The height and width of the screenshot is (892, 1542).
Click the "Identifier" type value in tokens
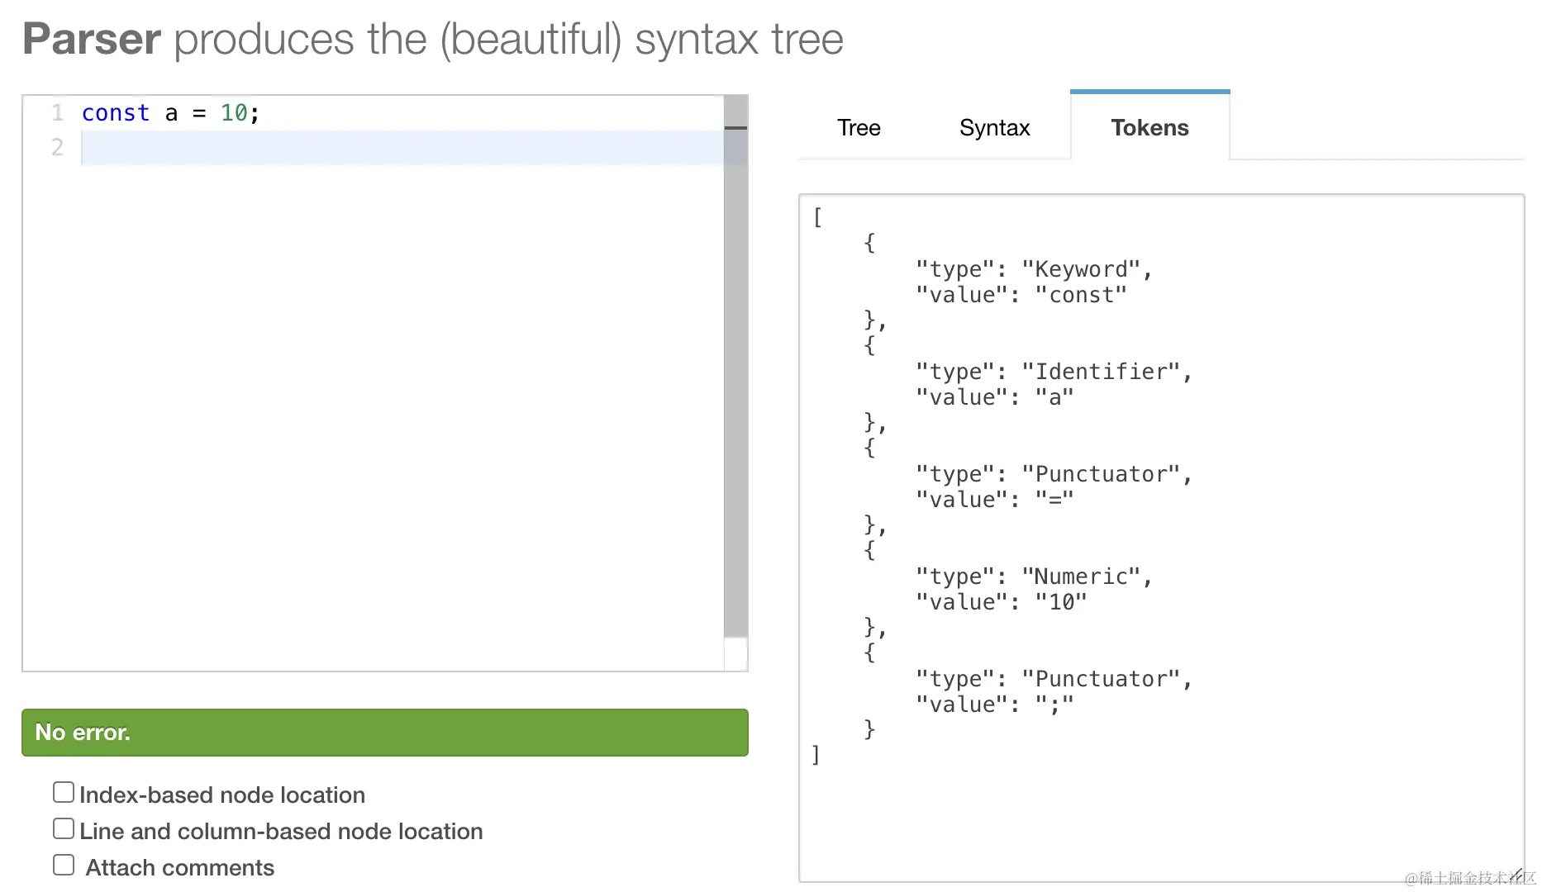pos(1101,372)
